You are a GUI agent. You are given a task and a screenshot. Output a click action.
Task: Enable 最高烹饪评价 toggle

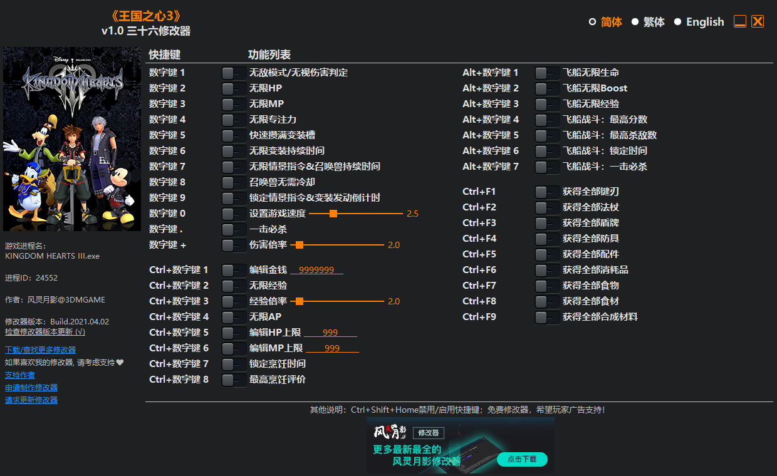click(234, 380)
